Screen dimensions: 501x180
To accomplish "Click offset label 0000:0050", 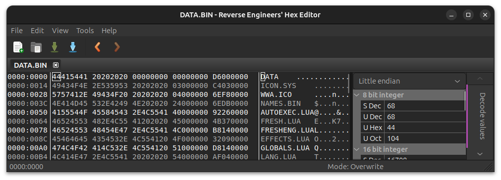I will [x=27, y=112].
